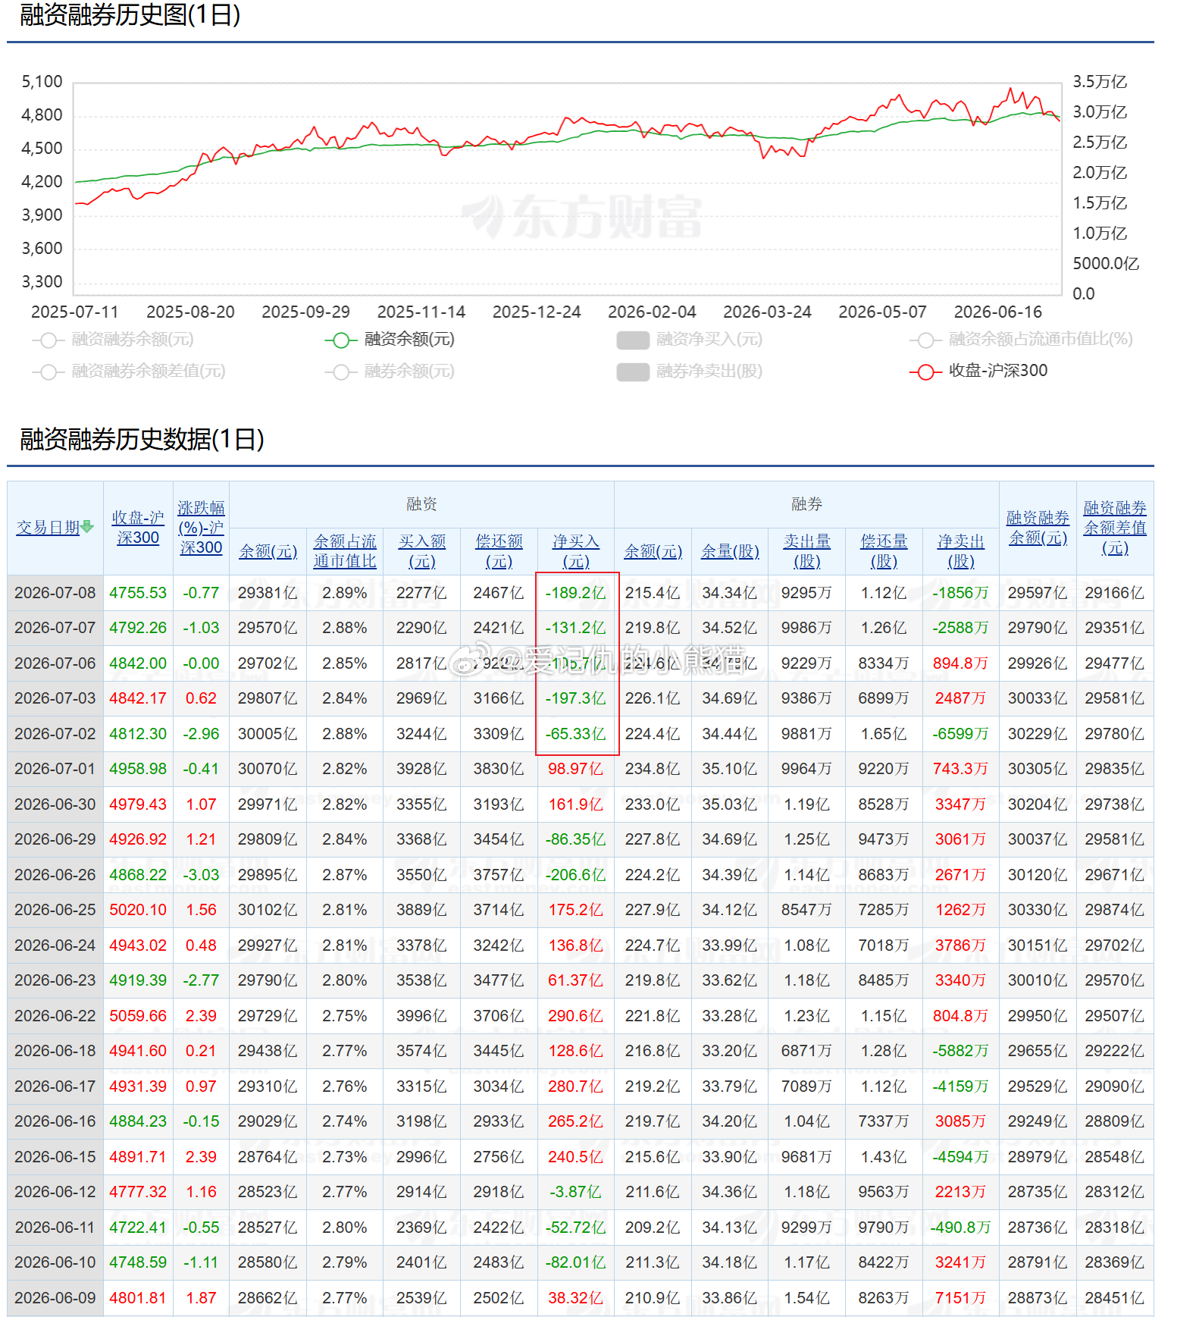Sort by 融券 余量(股) column header
Viewport: 1196px width, 1317px height.
click(730, 551)
